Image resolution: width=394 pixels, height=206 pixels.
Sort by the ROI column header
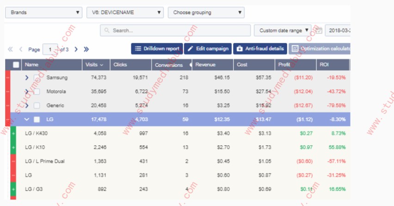click(332, 65)
